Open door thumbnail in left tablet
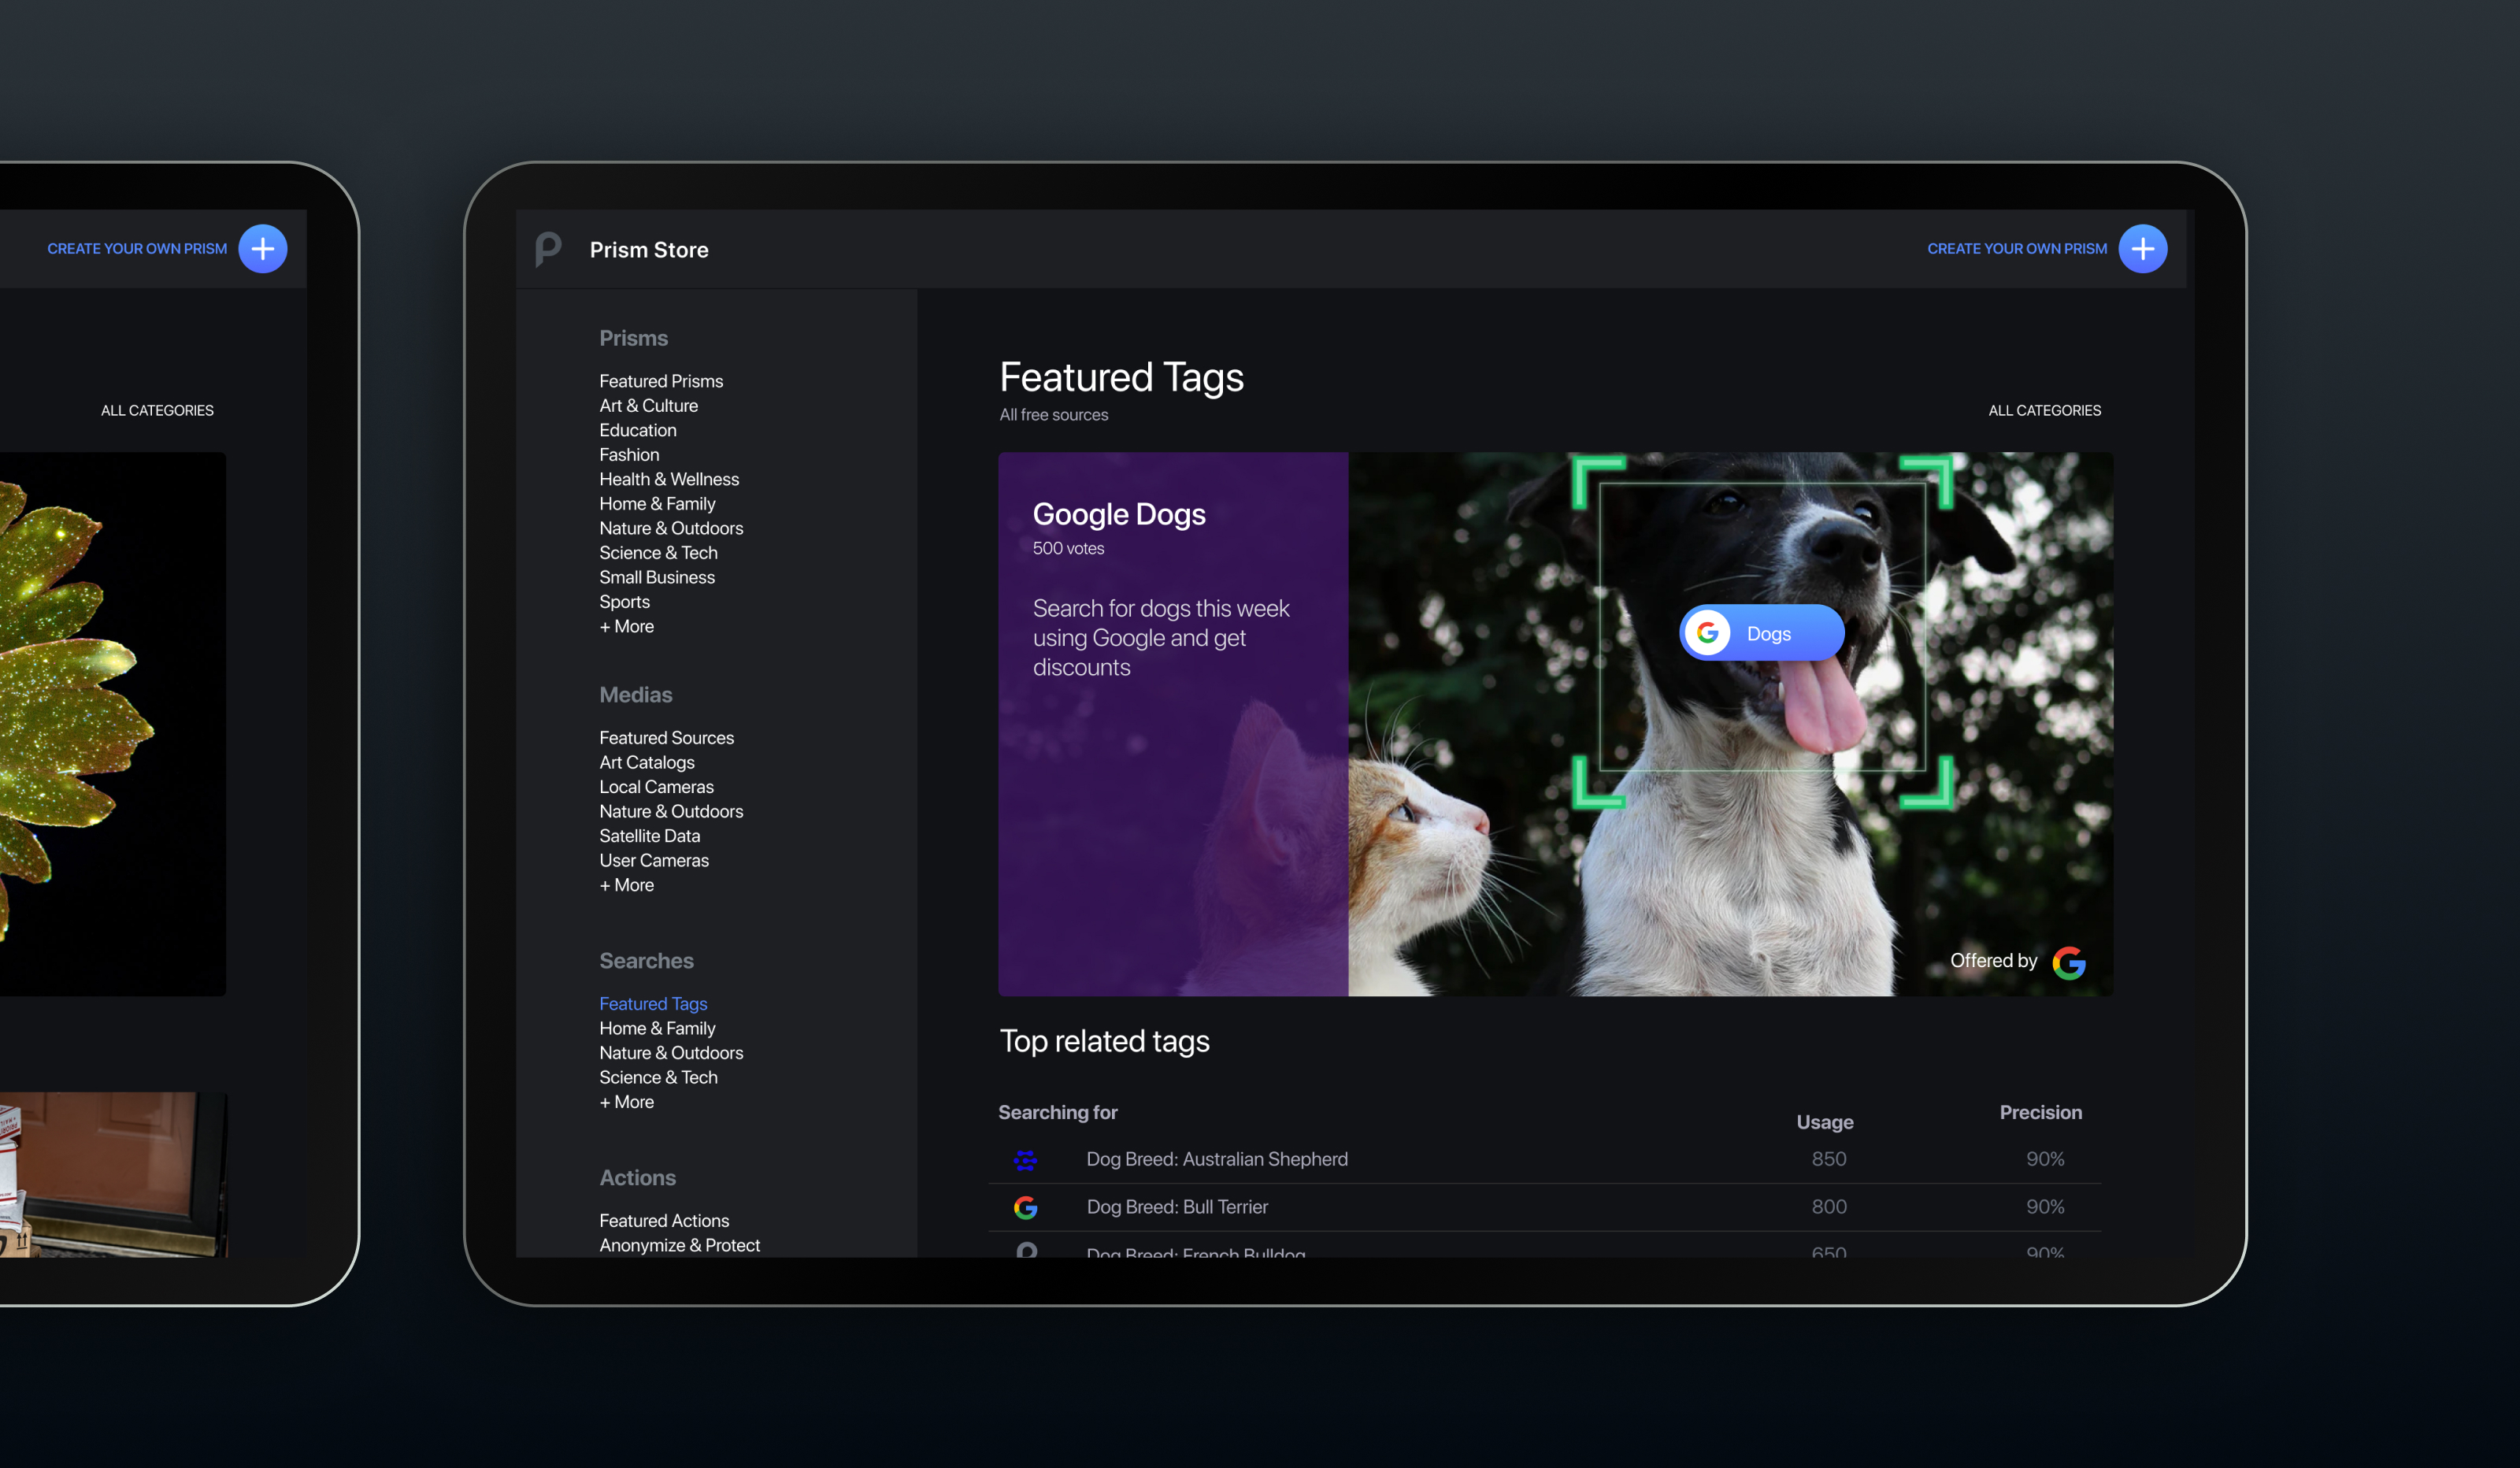 113,1174
